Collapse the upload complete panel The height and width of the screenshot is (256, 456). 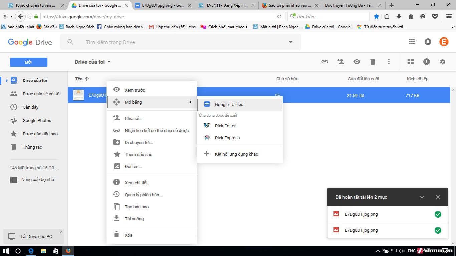(x=422, y=197)
